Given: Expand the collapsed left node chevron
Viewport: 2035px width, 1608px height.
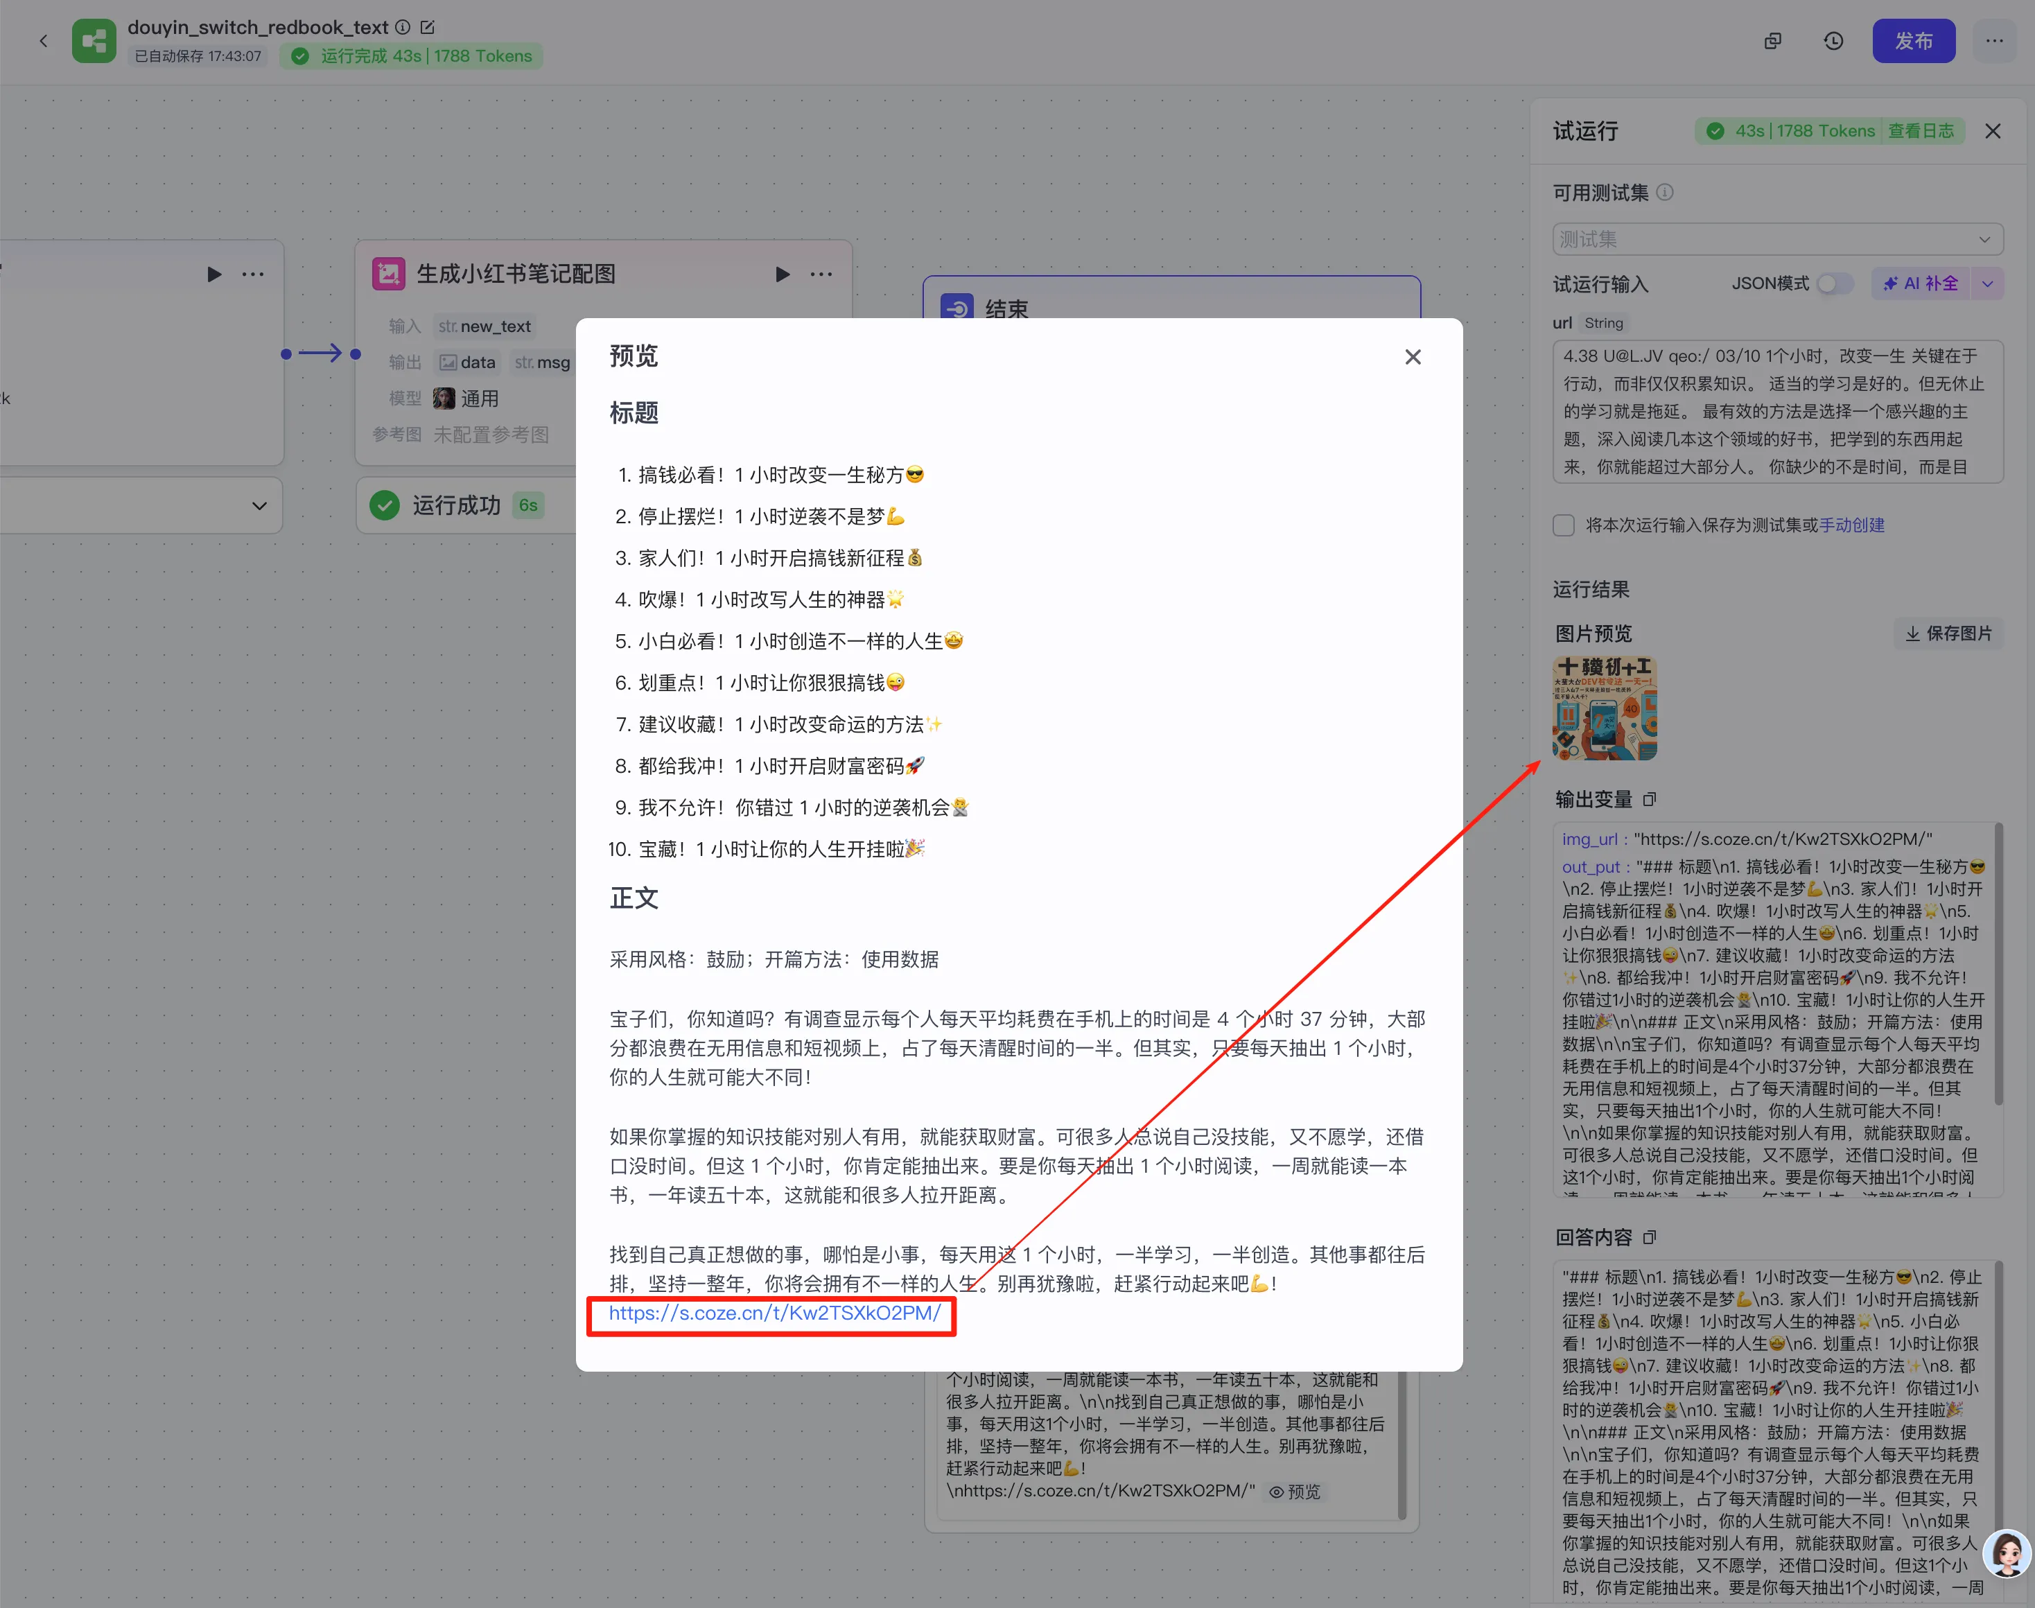Looking at the screenshot, I should (x=259, y=505).
